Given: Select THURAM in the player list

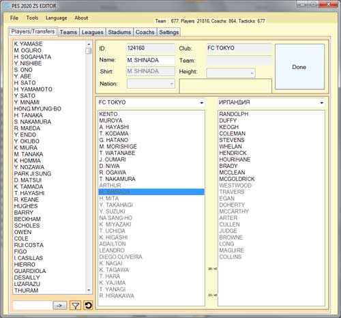Looking at the screenshot, I should point(26,291).
